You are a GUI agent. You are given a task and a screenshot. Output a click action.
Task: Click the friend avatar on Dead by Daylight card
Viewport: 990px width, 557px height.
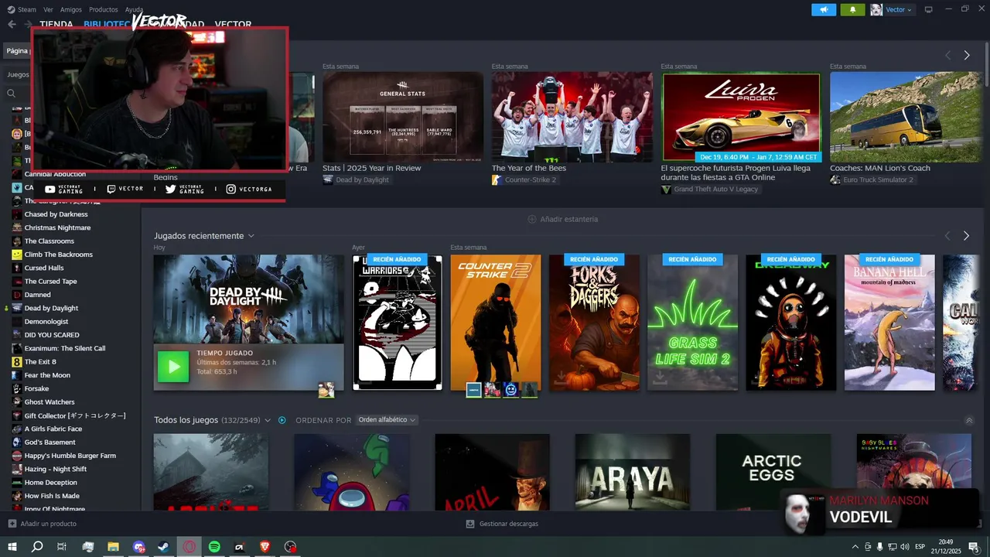point(326,390)
